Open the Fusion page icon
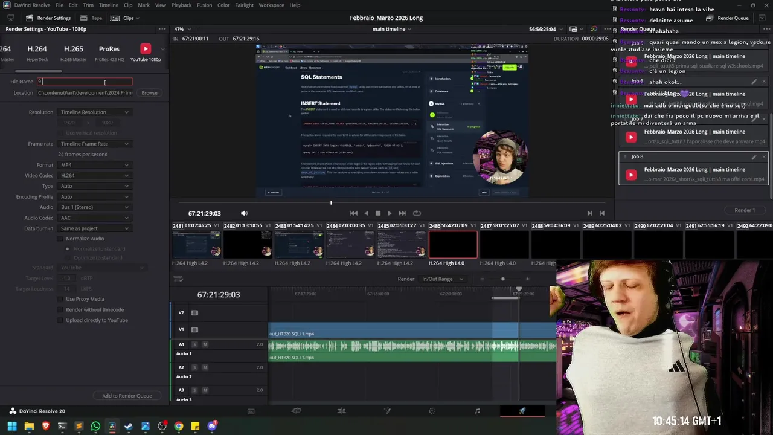The height and width of the screenshot is (435, 773). coord(387,411)
